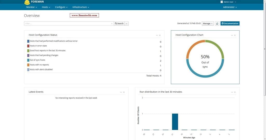Click the teal out-of-sync donut segment
This screenshot has height=140, width=266.
pos(205,76)
